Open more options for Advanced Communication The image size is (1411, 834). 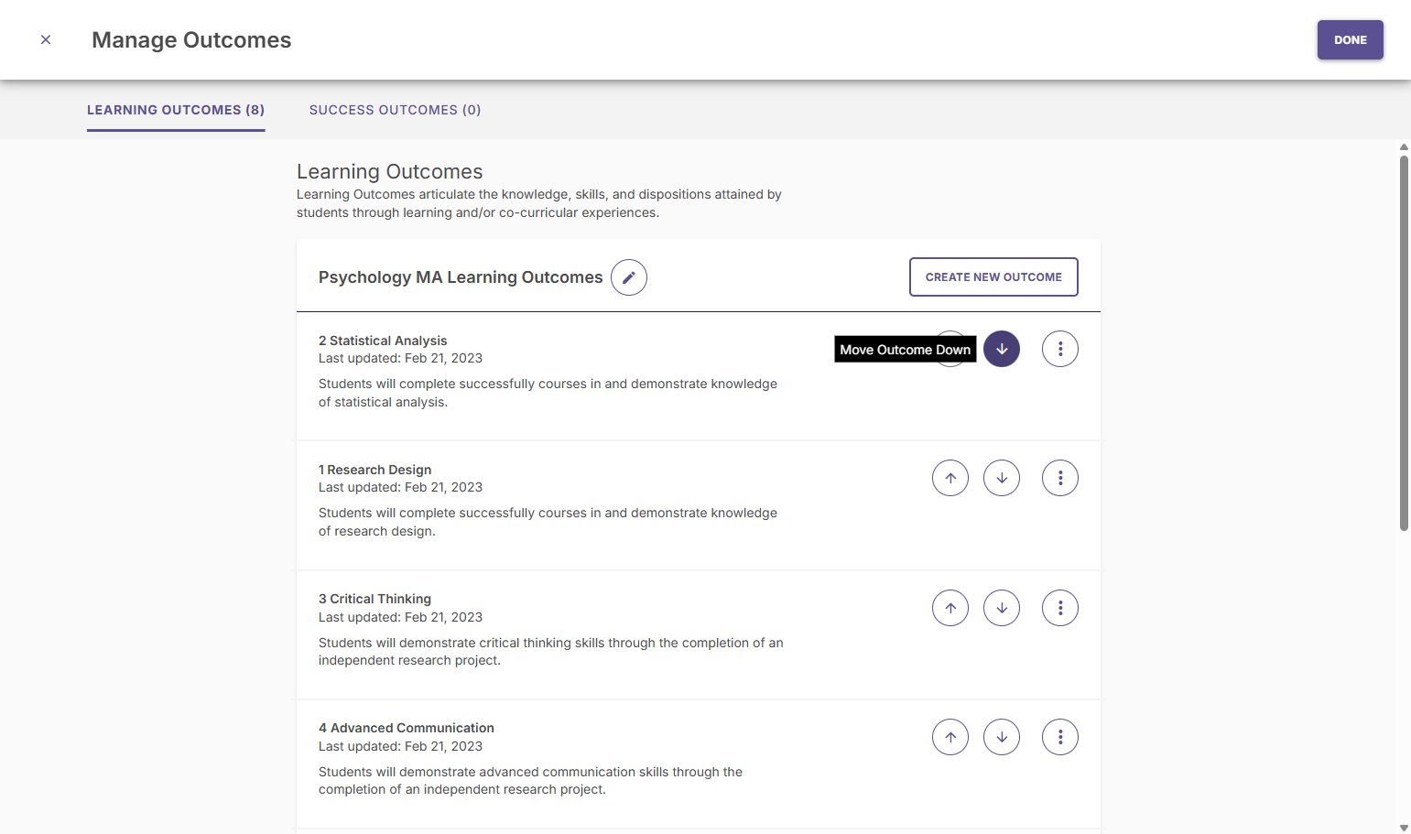pyautogui.click(x=1060, y=737)
